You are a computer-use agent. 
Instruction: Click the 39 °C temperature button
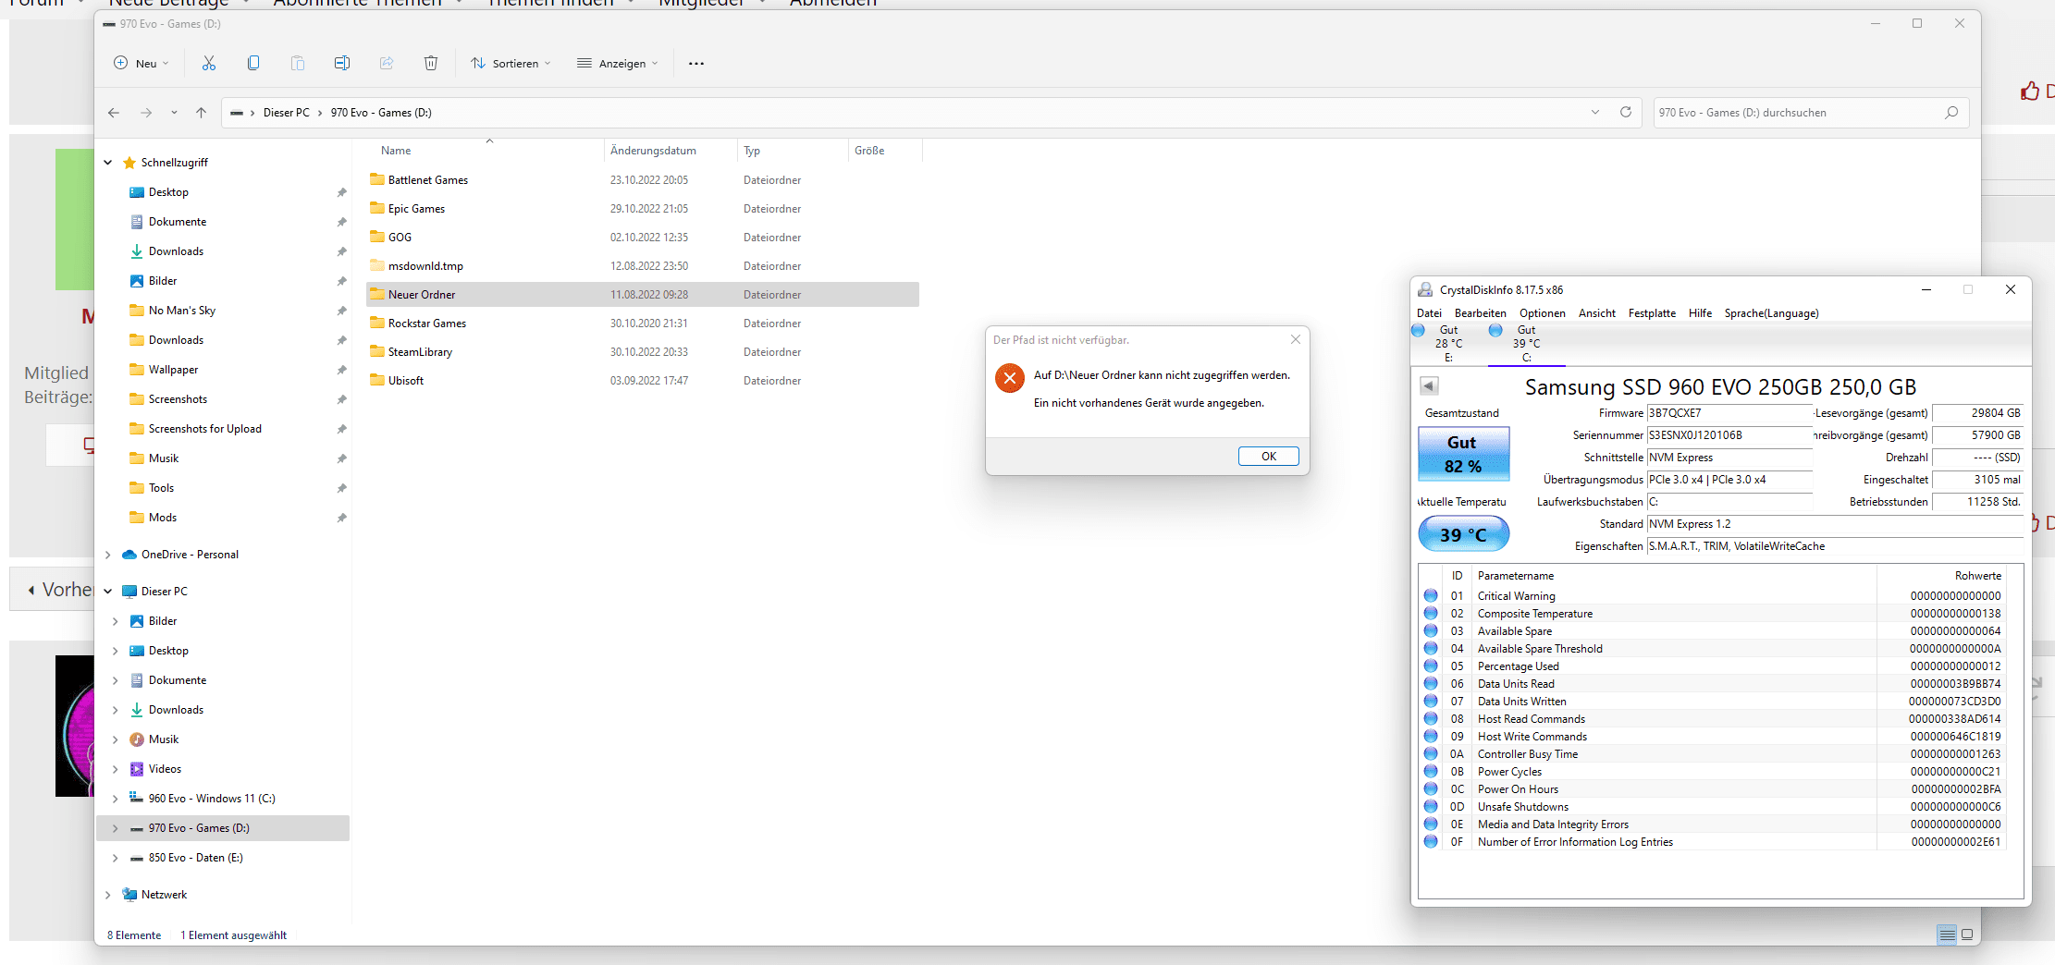coord(1463,534)
